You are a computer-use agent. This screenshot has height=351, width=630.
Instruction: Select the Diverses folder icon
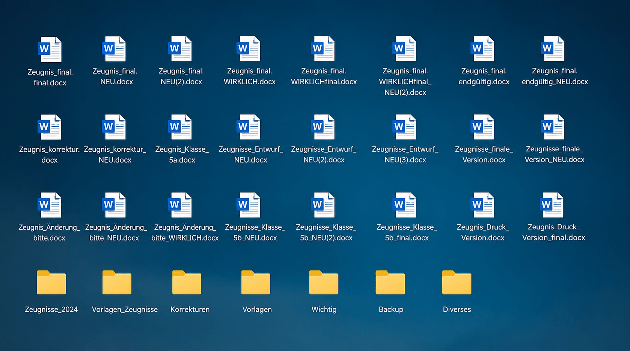457,282
